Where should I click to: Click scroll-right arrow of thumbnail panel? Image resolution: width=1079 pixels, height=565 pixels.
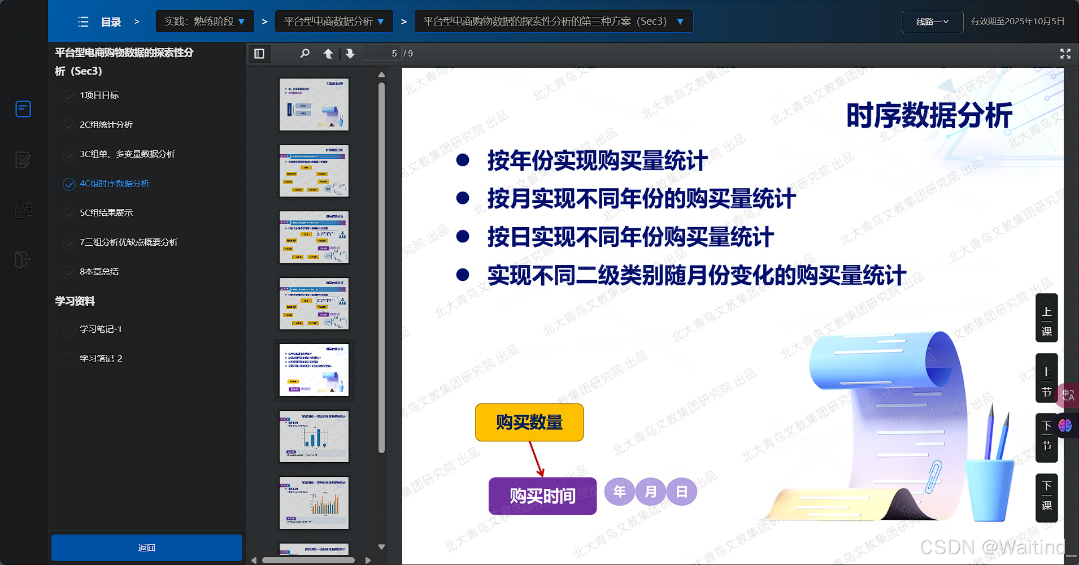pos(368,560)
